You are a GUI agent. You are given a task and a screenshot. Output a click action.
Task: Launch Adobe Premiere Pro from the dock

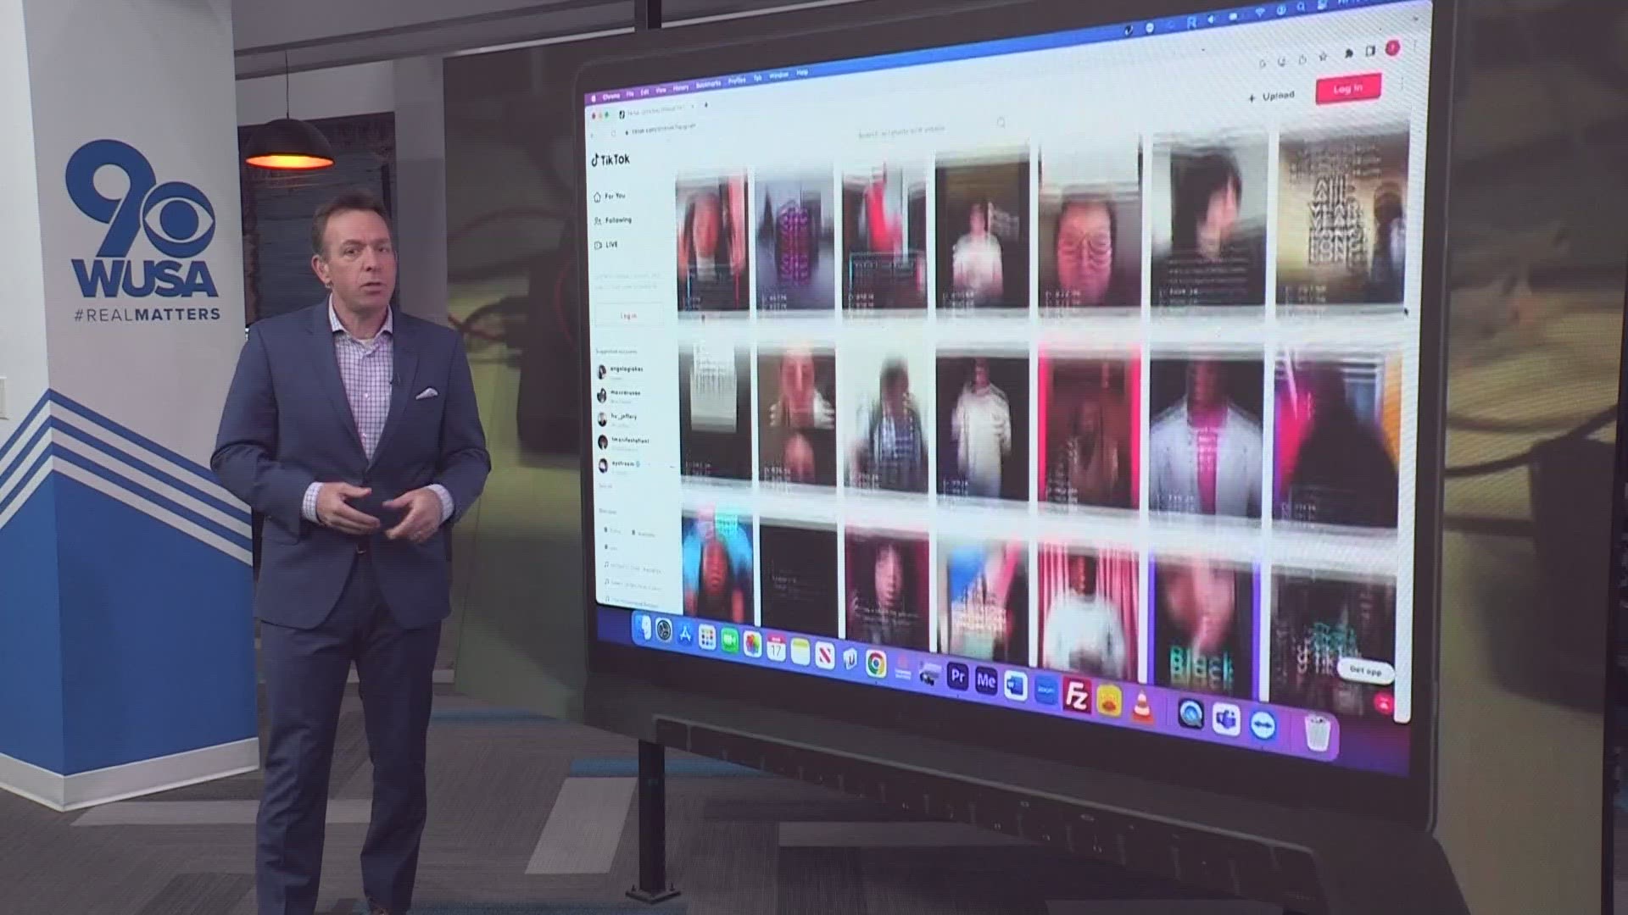click(x=957, y=675)
